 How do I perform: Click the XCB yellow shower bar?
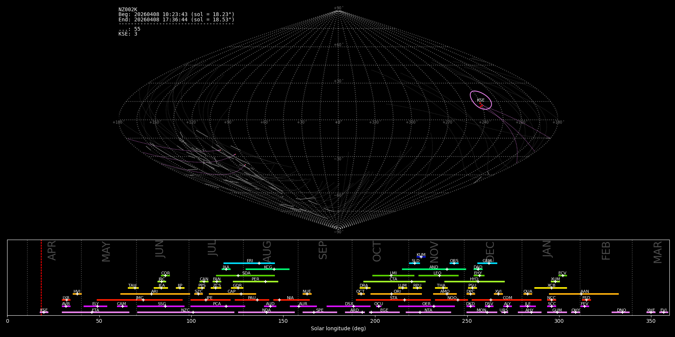pyautogui.click(x=550, y=288)
